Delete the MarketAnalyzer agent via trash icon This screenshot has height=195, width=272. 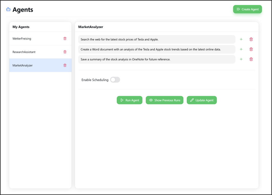pos(65,65)
